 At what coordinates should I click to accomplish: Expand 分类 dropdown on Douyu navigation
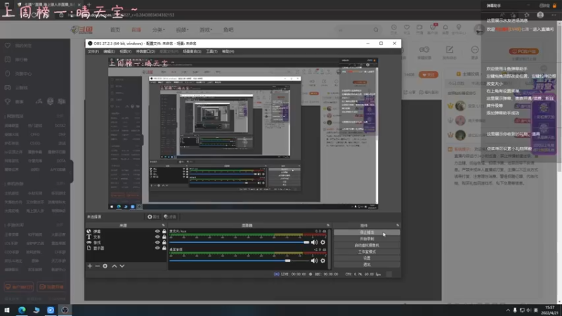[x=159, y=29]
